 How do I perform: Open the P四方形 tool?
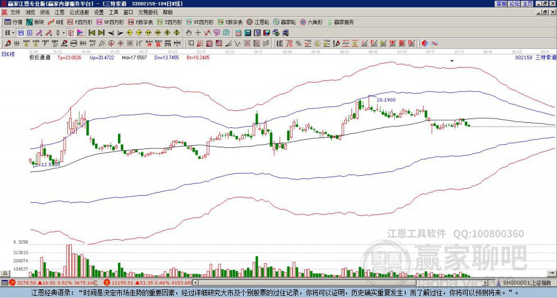point(81,22)
